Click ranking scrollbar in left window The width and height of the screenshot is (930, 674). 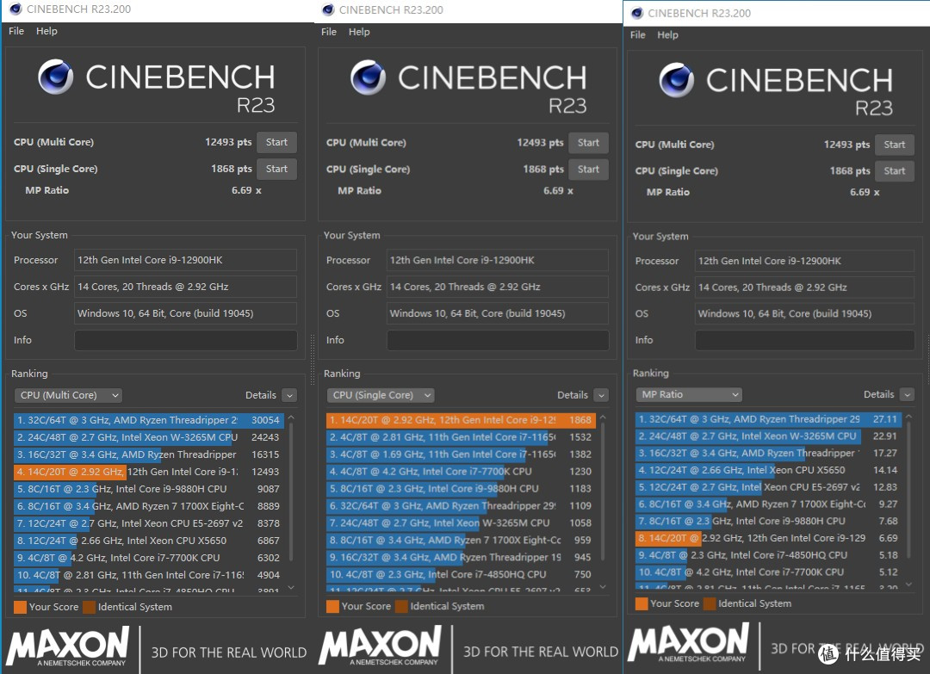tap(291, 492)
